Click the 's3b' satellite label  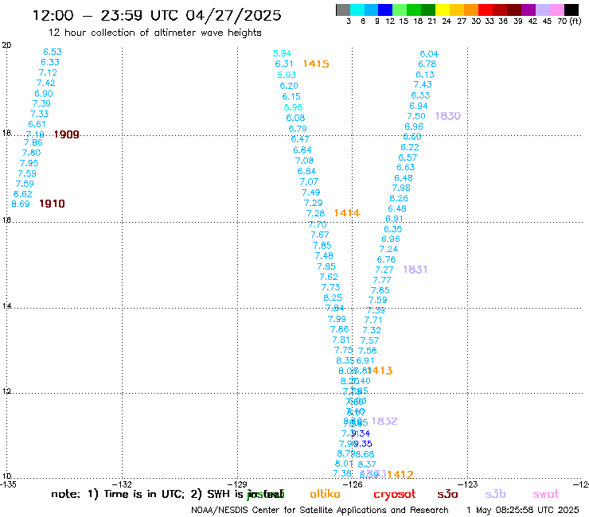pos(495,494)
